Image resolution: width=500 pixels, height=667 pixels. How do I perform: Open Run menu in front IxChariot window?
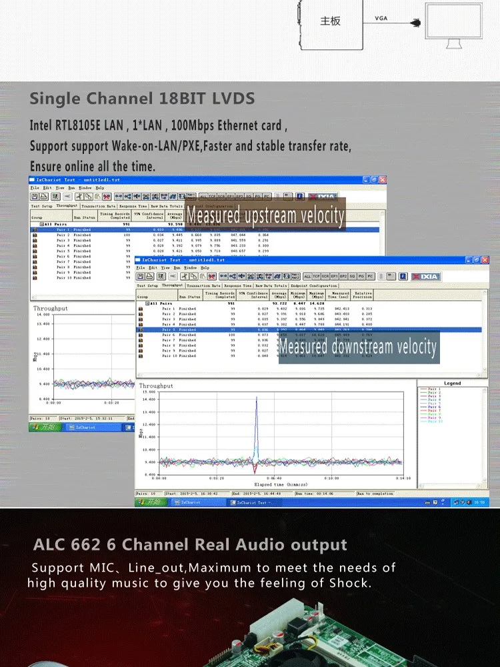[177, 267]
